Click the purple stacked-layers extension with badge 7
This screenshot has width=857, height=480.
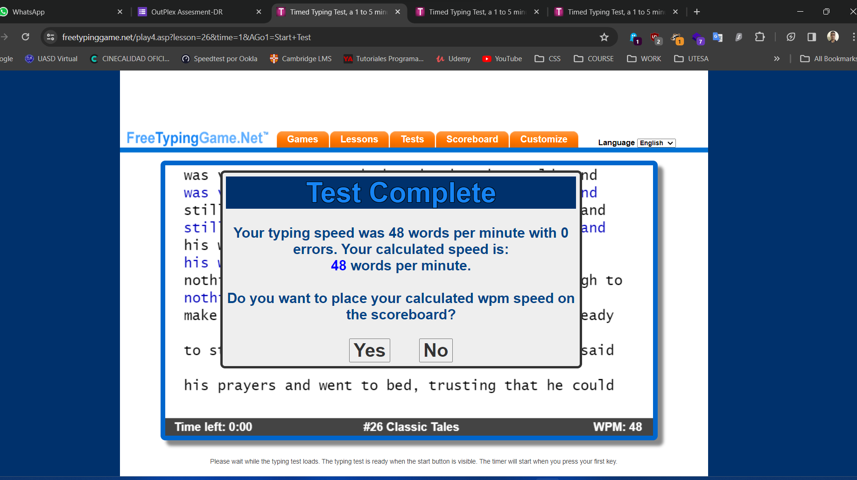point(697,38)
